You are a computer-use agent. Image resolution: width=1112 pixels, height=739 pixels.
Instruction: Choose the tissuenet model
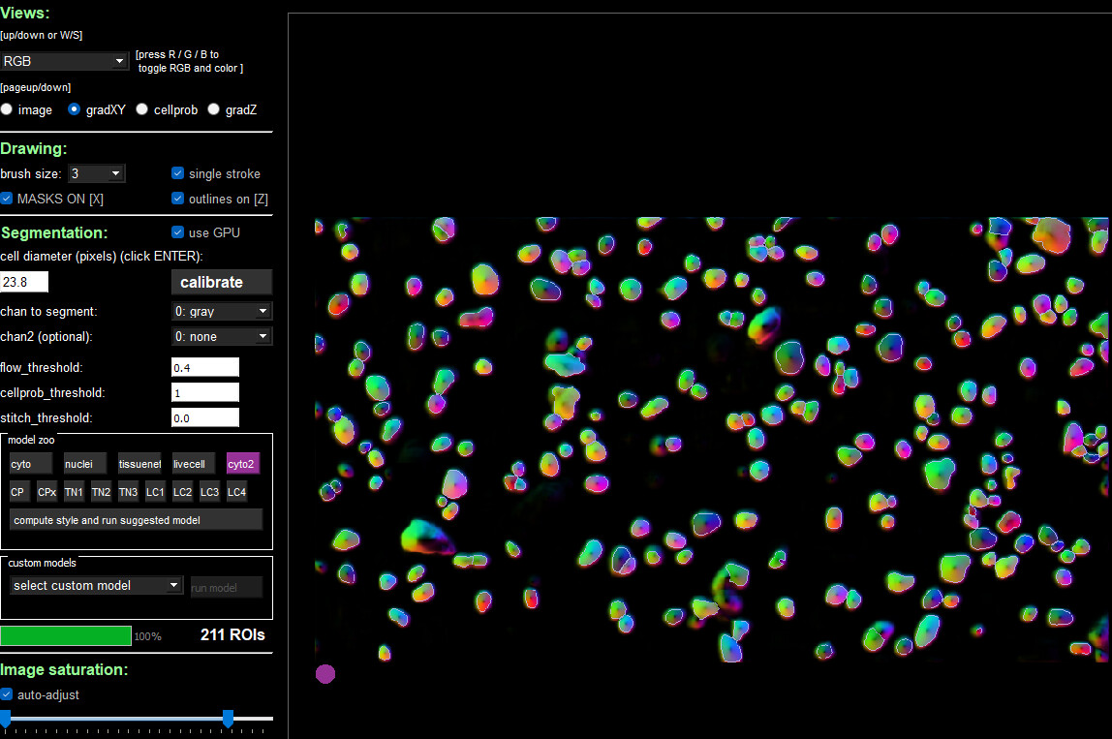pyautogui.click(x=139, y=464)
